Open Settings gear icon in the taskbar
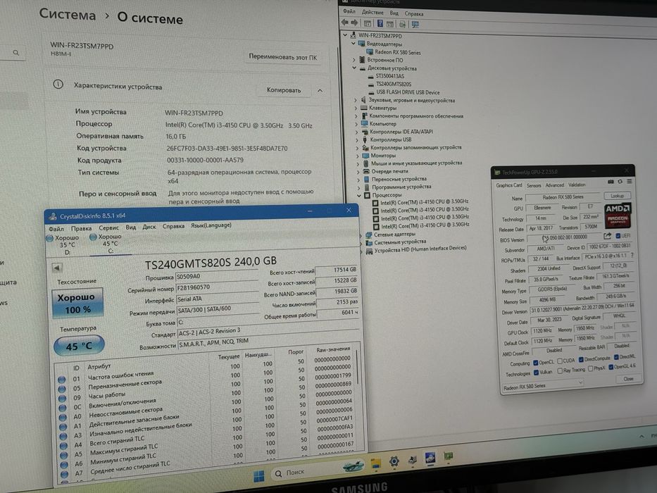Image resolution: width=657 pixels, height=493 pixels. (x=394, y=461)
